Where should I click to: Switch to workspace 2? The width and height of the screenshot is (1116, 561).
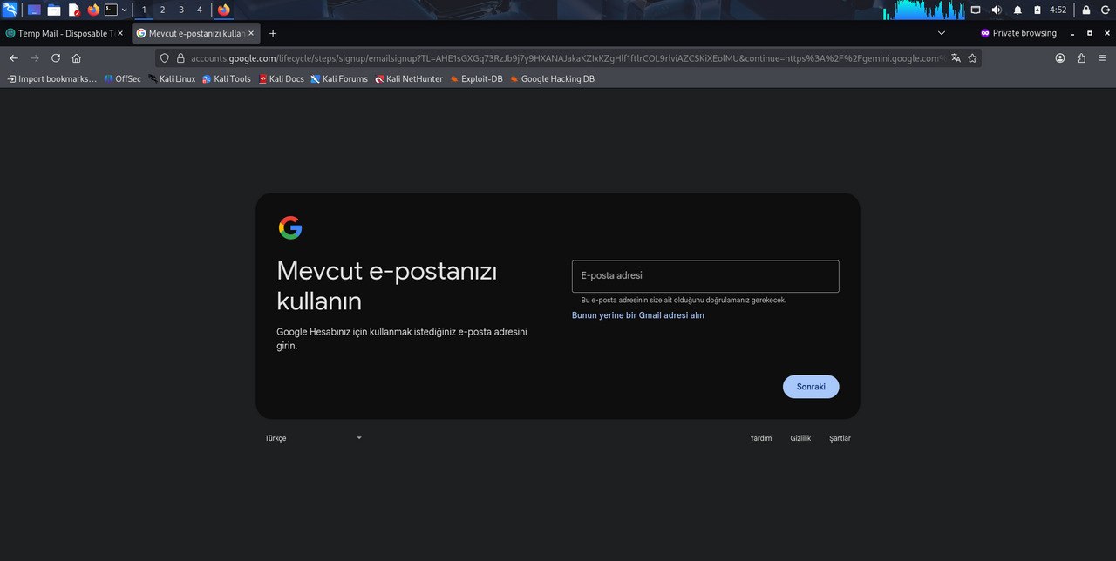[x=162, y=10]
